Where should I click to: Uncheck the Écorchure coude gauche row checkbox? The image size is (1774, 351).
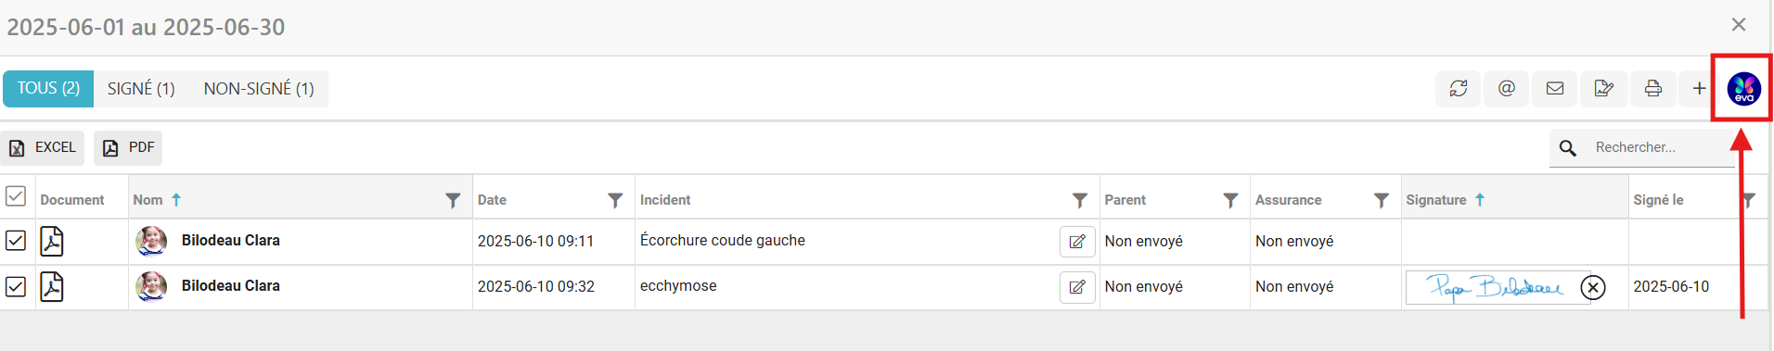coord(16,241)
